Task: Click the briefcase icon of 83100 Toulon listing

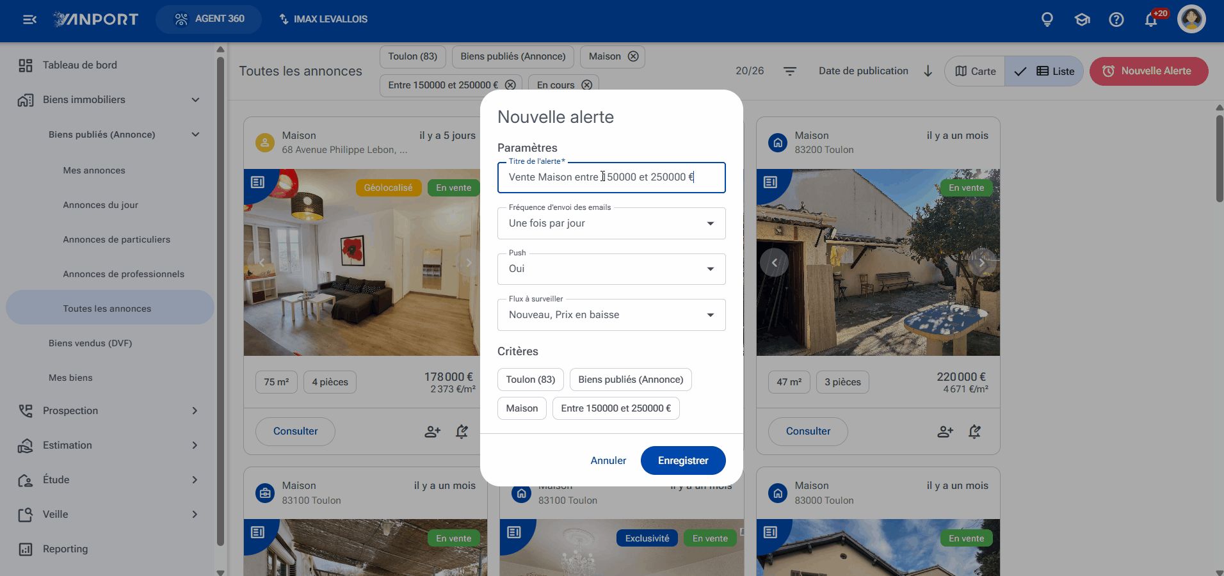Action: pyautogui.click(x=265, y=493)
